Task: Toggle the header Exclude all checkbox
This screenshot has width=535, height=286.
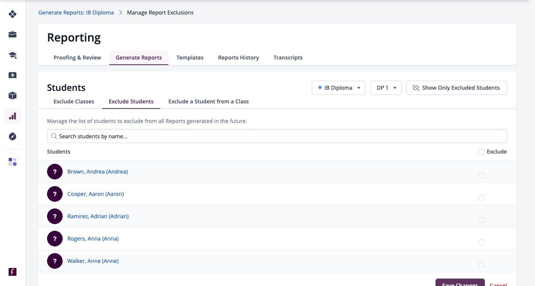Action: (481, 152)
